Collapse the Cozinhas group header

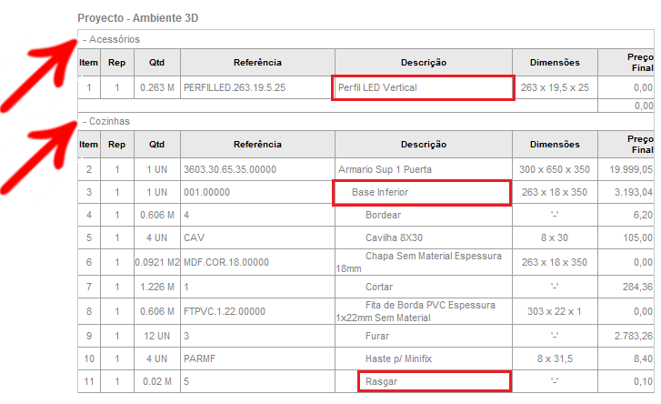pos(106,120)
